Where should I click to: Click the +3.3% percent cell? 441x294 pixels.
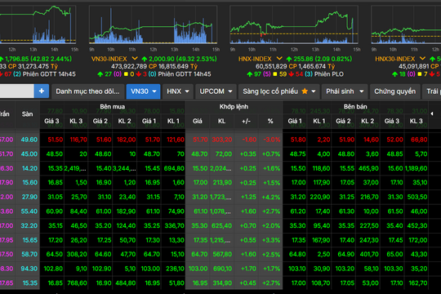271,240
